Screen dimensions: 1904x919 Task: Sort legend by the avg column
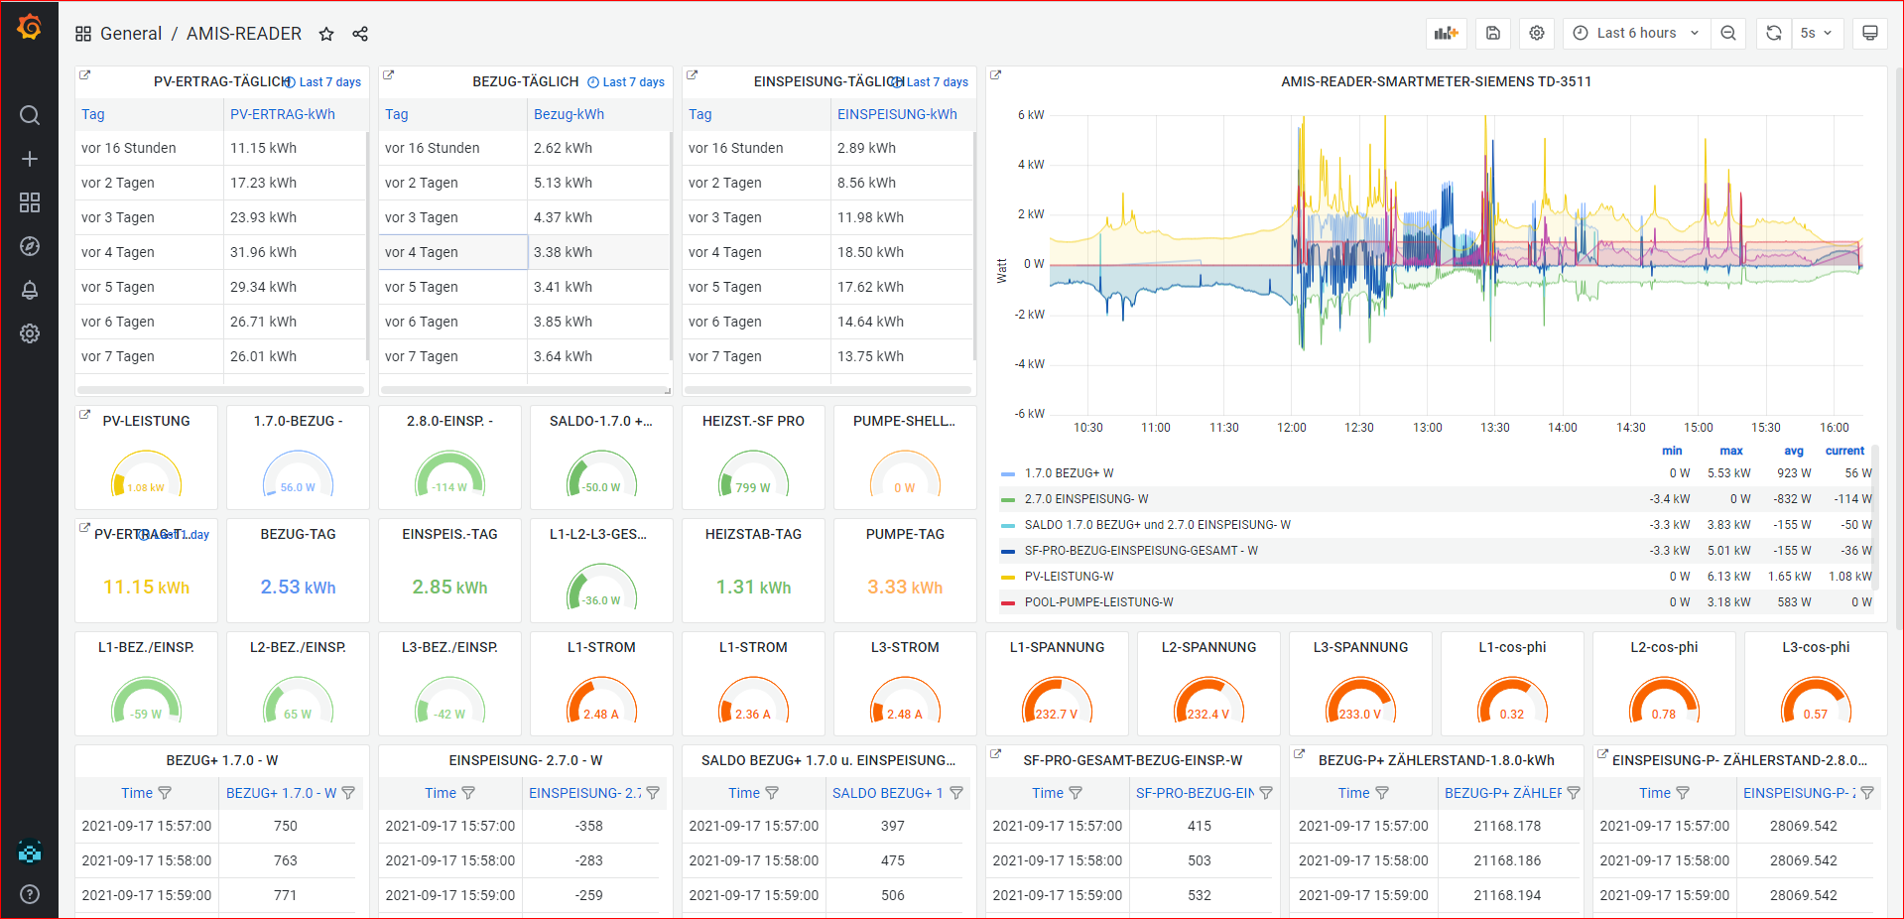click(1794, 451)
